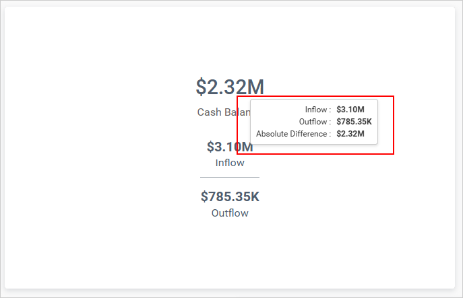463x298 pixels.
Task: Click the Inflow caption under the card's $3.10M
Action: [230, 163]
